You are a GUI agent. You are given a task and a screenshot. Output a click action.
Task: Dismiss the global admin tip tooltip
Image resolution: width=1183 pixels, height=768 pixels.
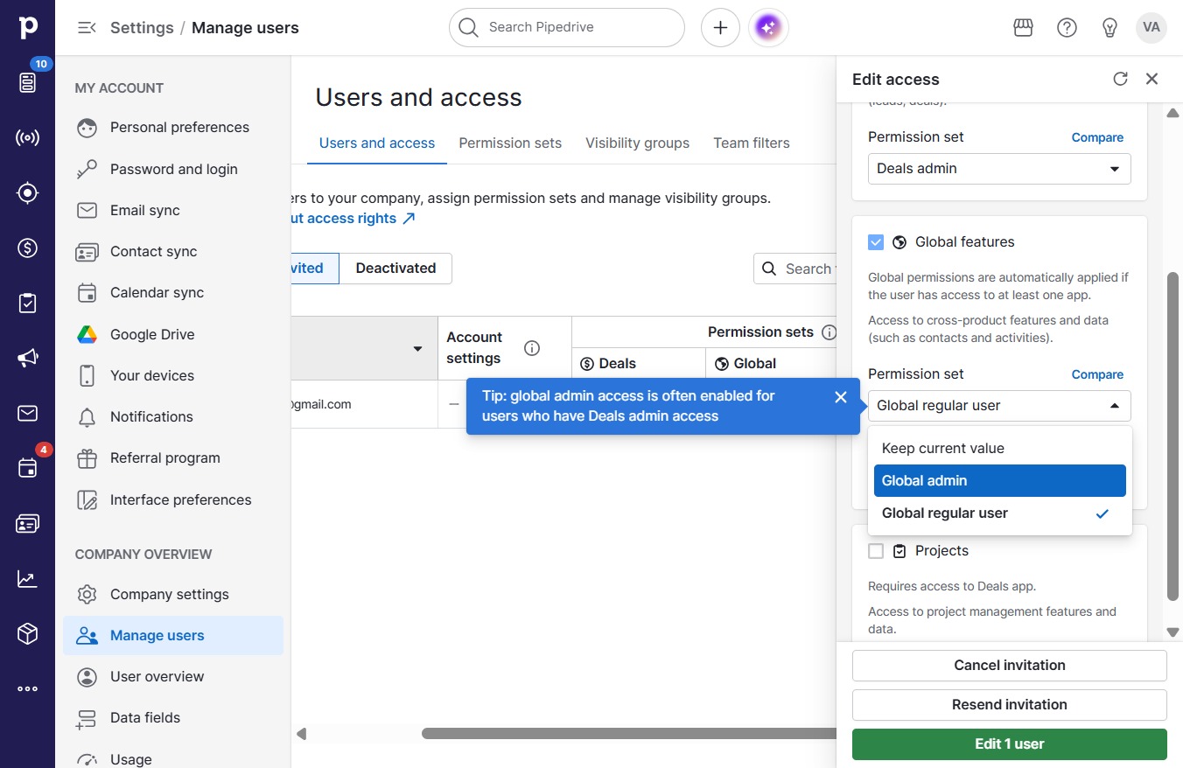pos(841,397)
